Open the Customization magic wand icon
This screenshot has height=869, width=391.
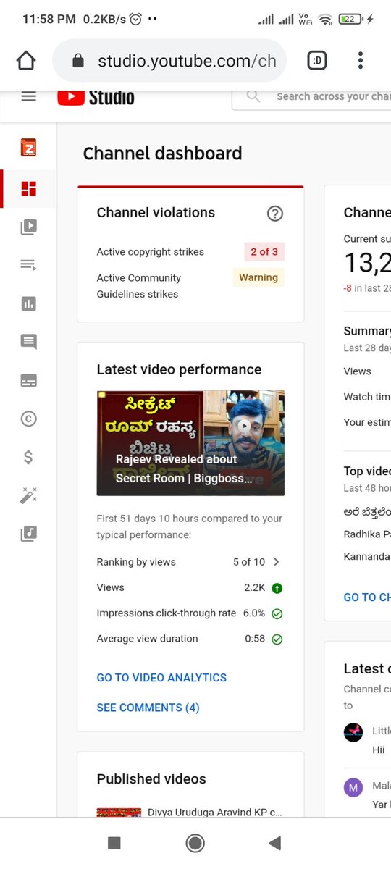[x=28, y=495]
